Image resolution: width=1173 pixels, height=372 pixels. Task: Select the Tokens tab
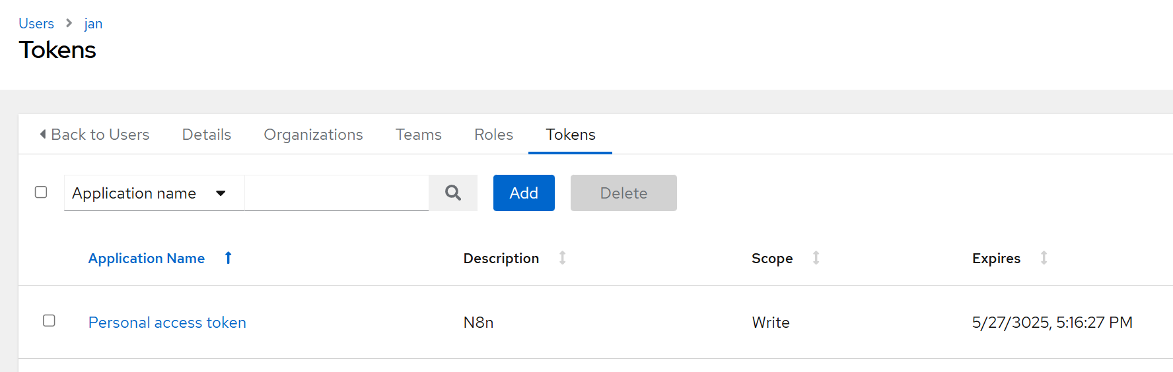pos(570,135)
